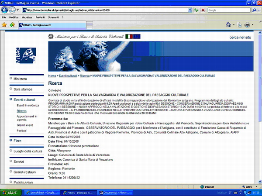This screenshot has height=196, width=262.
Task: Click the 'Grandi eventi' submenu link
Action: tap(25, 125)
